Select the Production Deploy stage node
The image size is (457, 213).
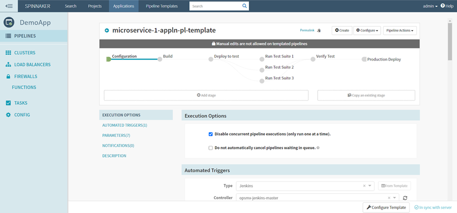click(364, 59)
